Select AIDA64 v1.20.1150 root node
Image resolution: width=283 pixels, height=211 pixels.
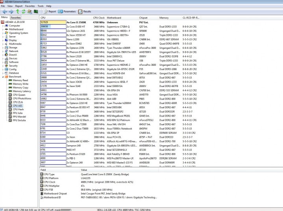[x=13, y=22]
